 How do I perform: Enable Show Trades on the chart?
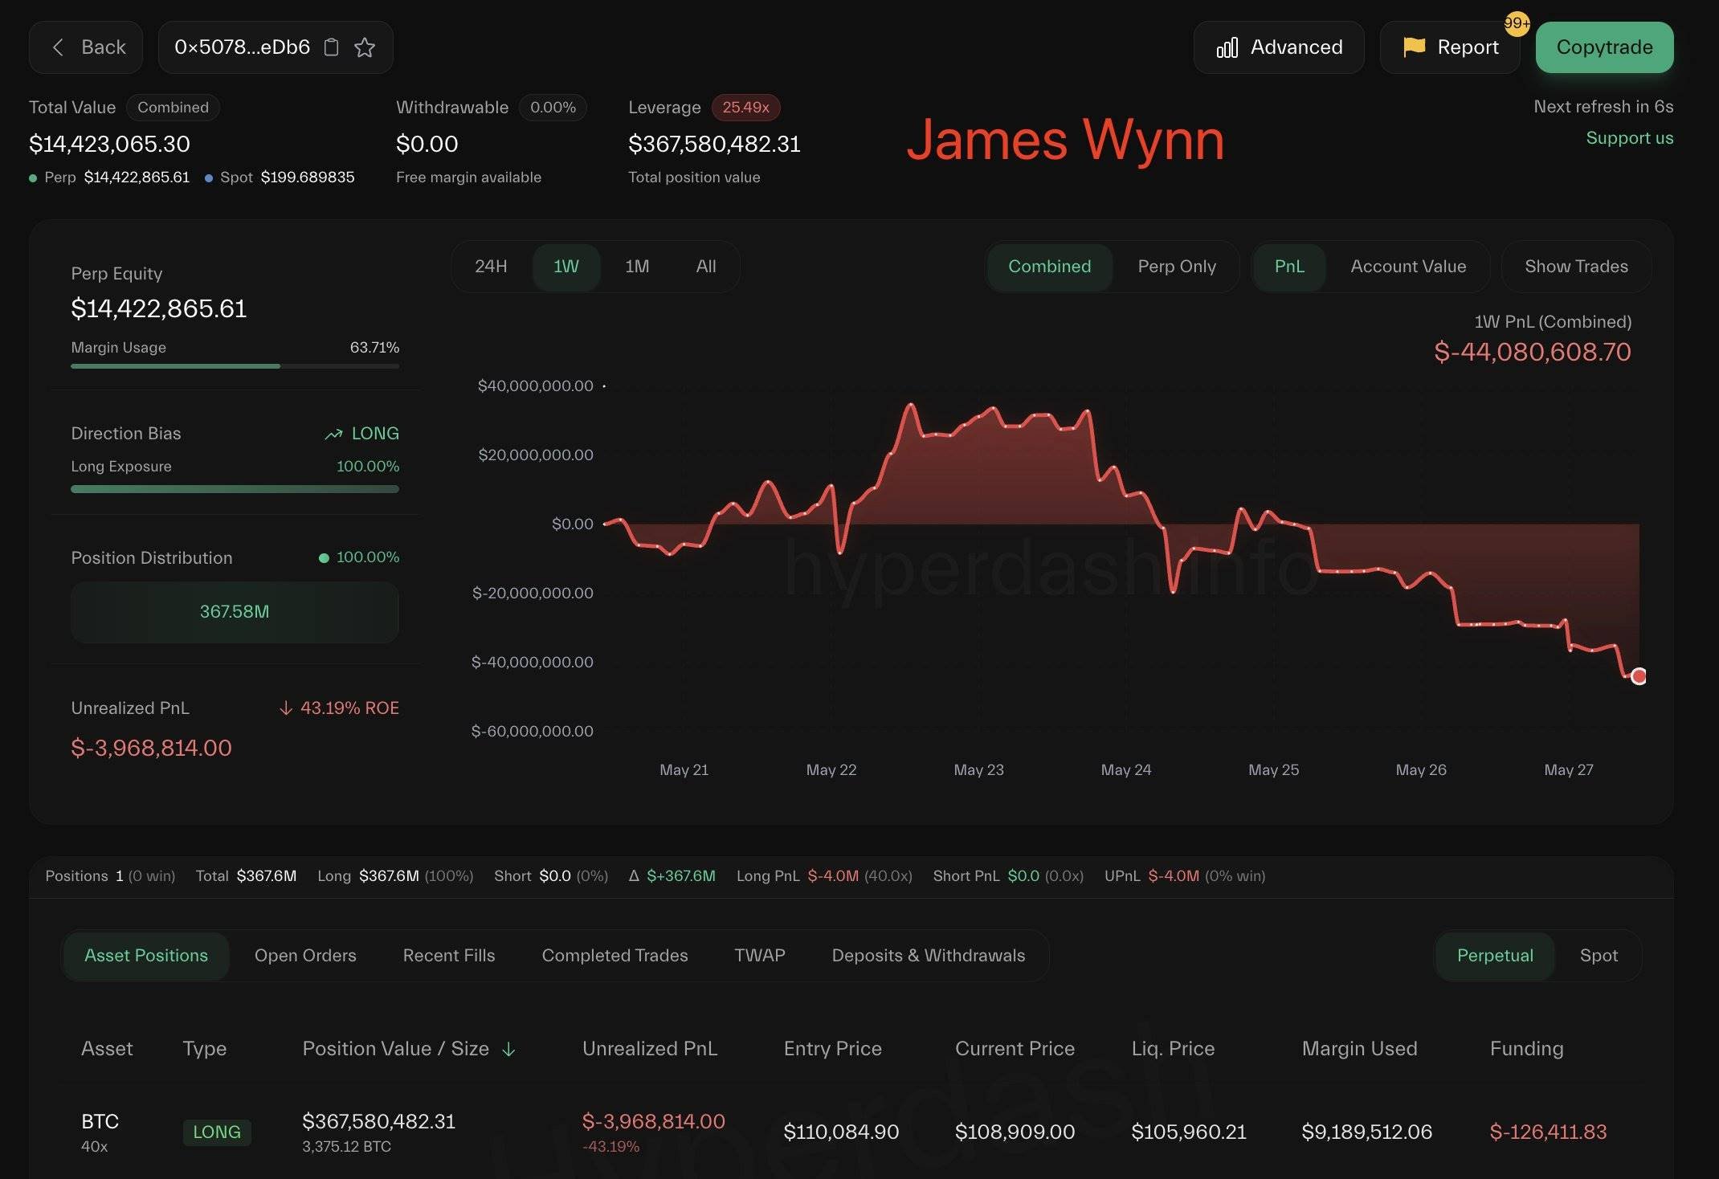coord(1575,267)
